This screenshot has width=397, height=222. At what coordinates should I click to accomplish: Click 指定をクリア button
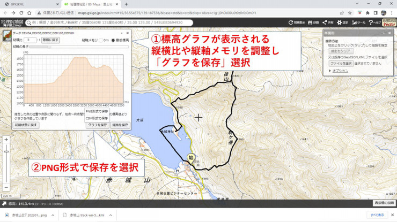pyautogui.click(x=341, y=51)
